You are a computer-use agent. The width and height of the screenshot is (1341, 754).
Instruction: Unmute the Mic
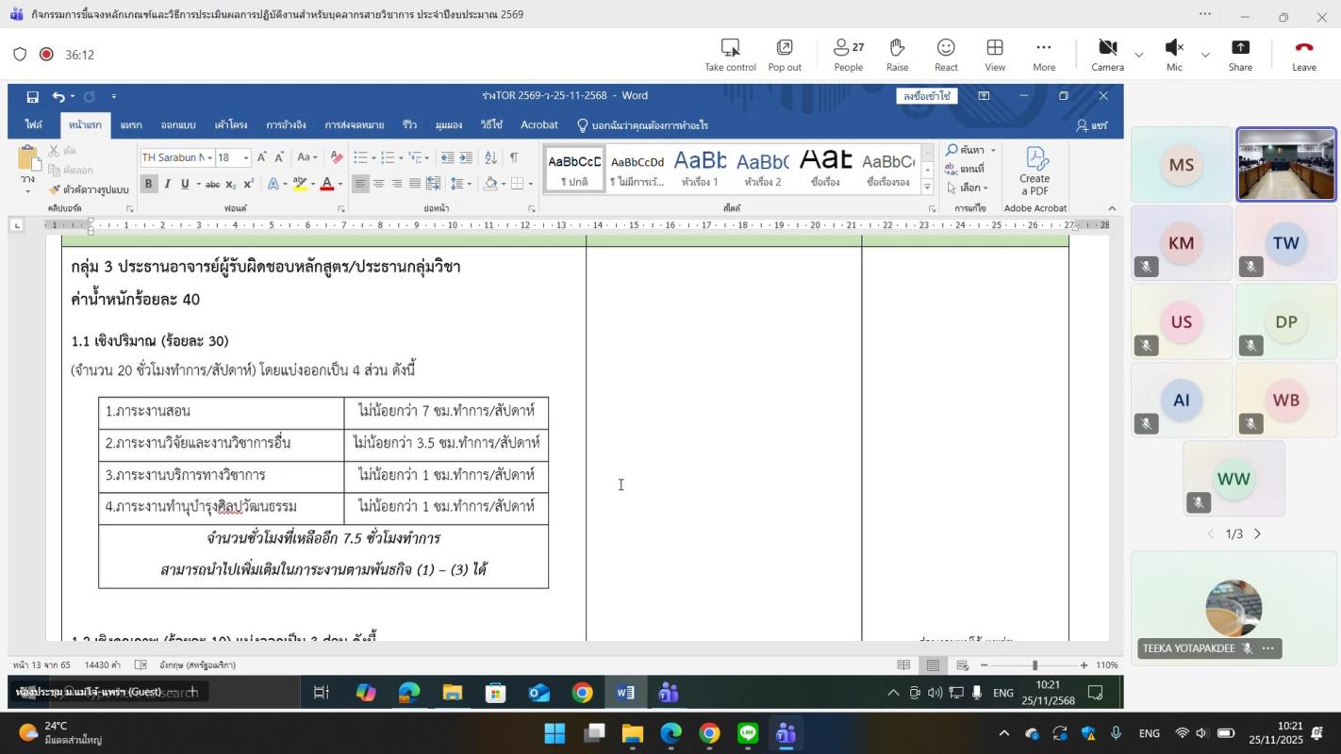tap(1174, 55)
